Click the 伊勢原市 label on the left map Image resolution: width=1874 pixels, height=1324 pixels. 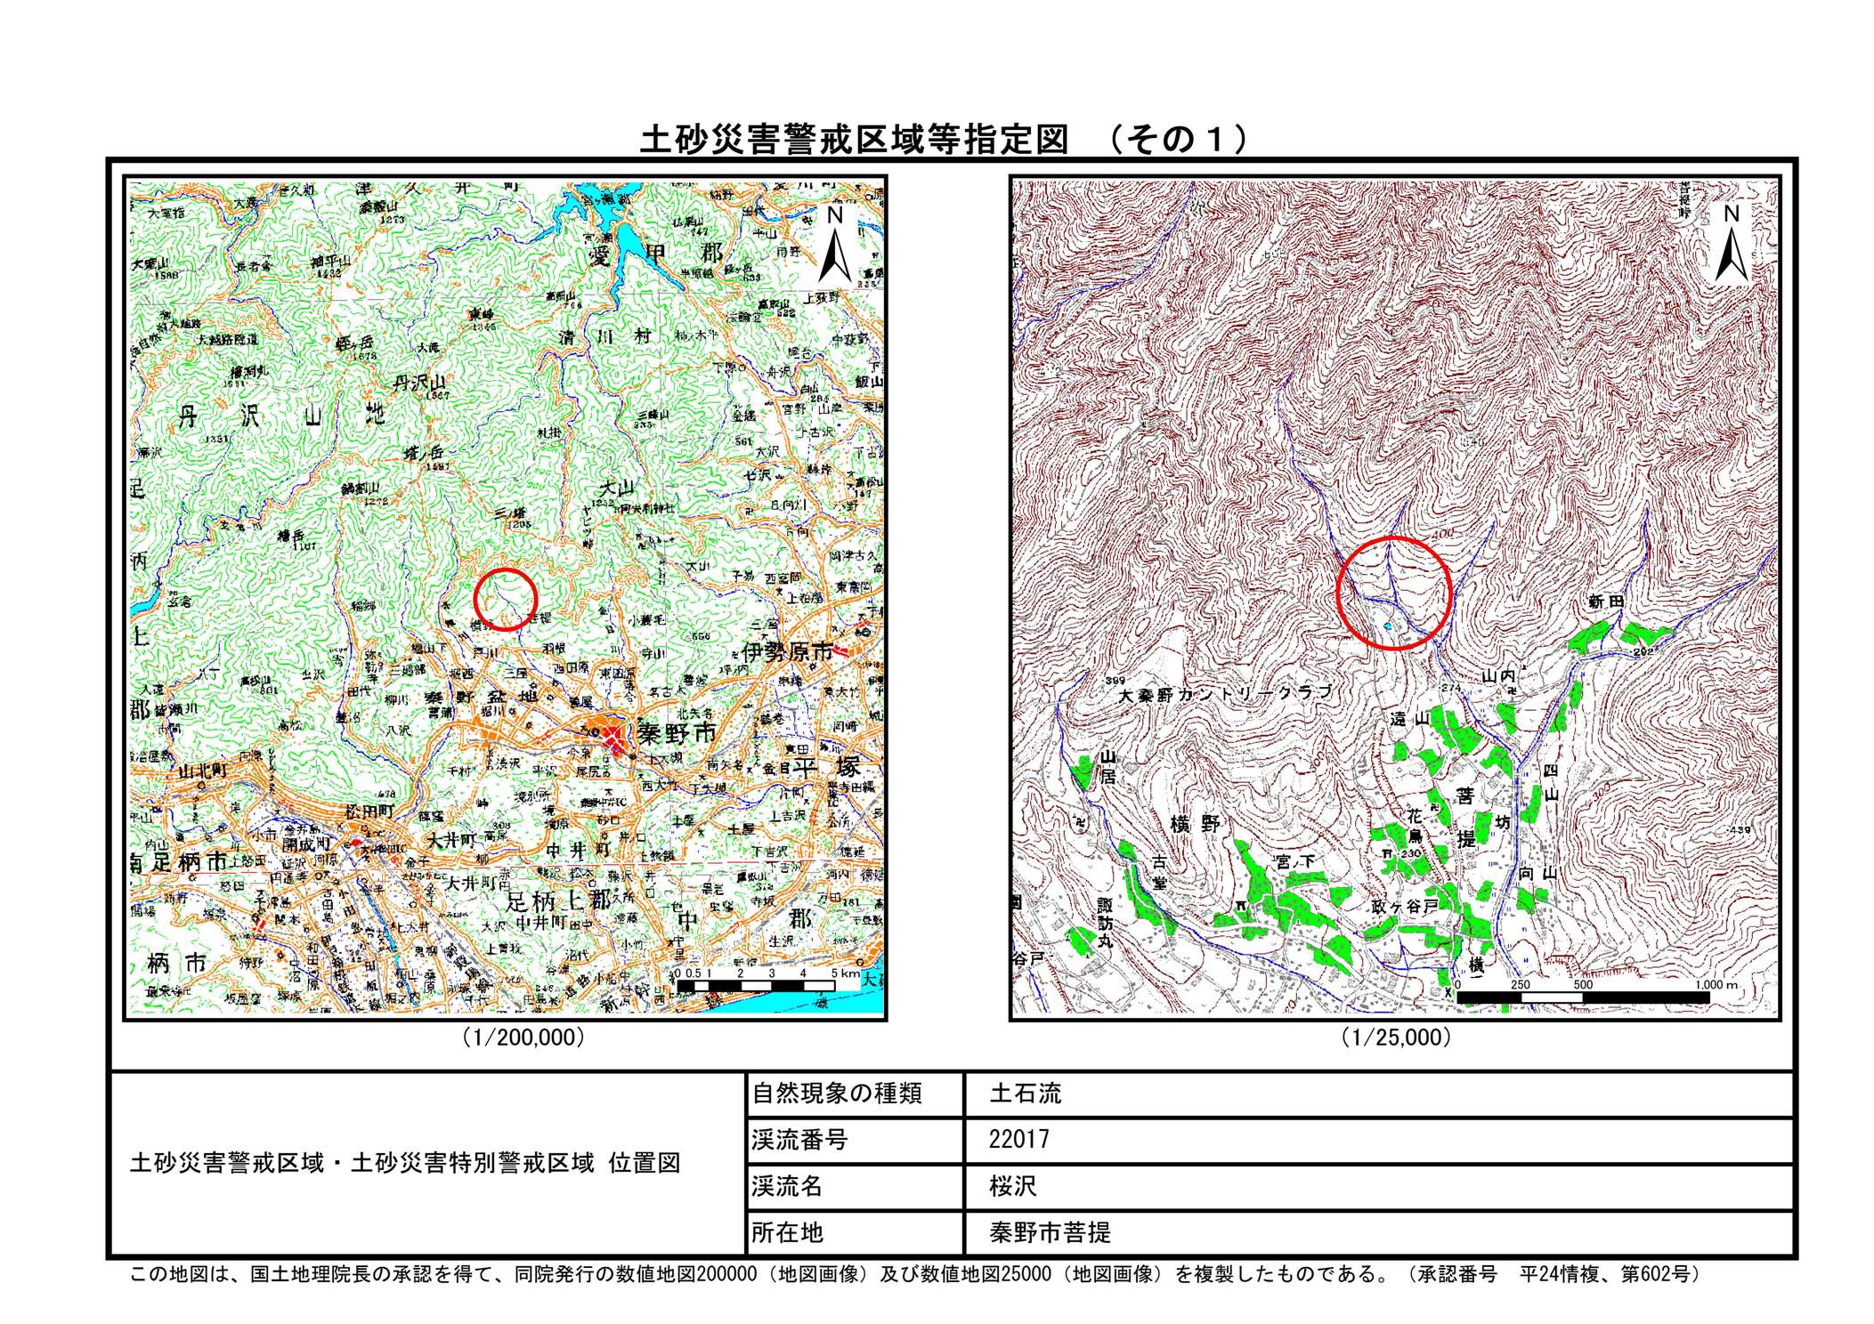(x=785, y=652)
